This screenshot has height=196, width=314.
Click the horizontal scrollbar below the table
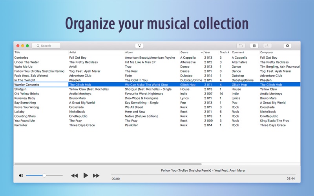[108, 164]
